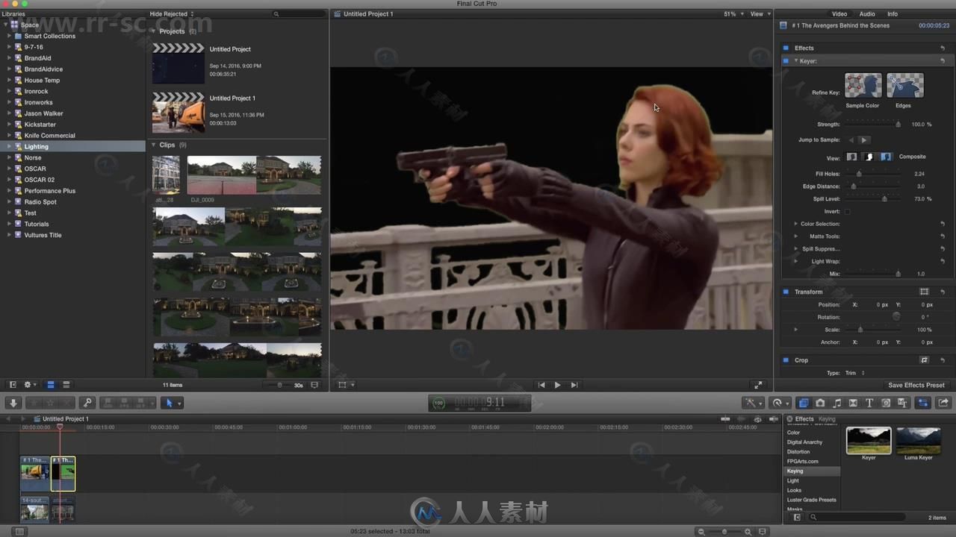This screenshot has height=537, width=956.
Task: Open the Photos browser camera icon
Action: point(820,403)
